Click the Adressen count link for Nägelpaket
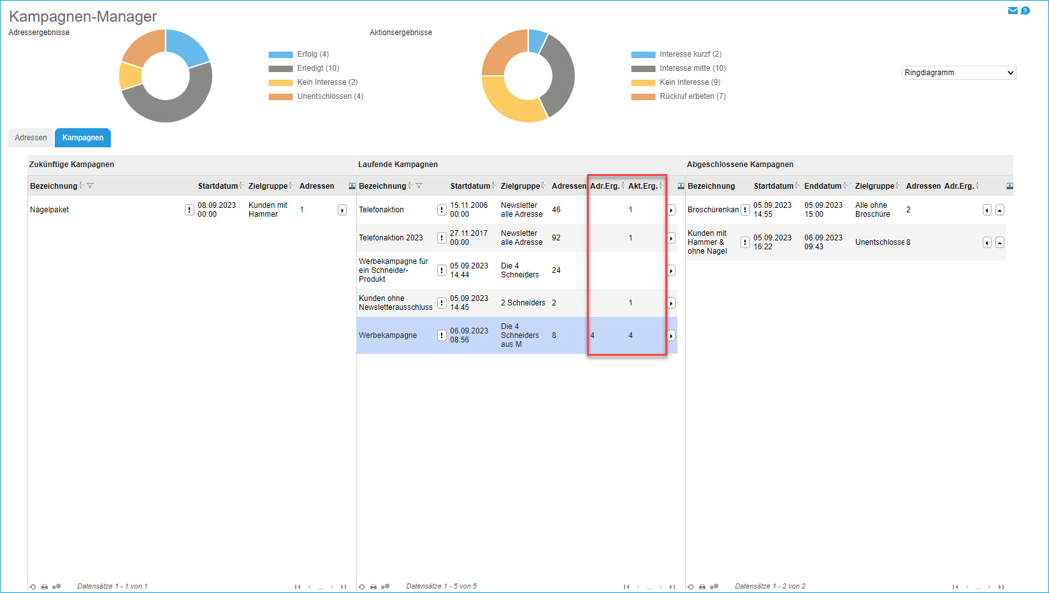Screen dimensions: 1049x593 pyautogui.click(x=301, y=210)
